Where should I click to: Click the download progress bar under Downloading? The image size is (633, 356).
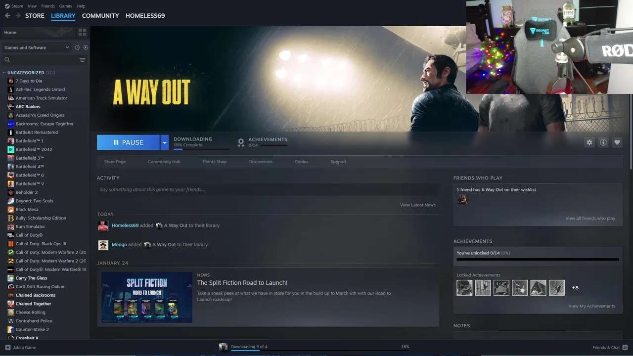(201, 149)
